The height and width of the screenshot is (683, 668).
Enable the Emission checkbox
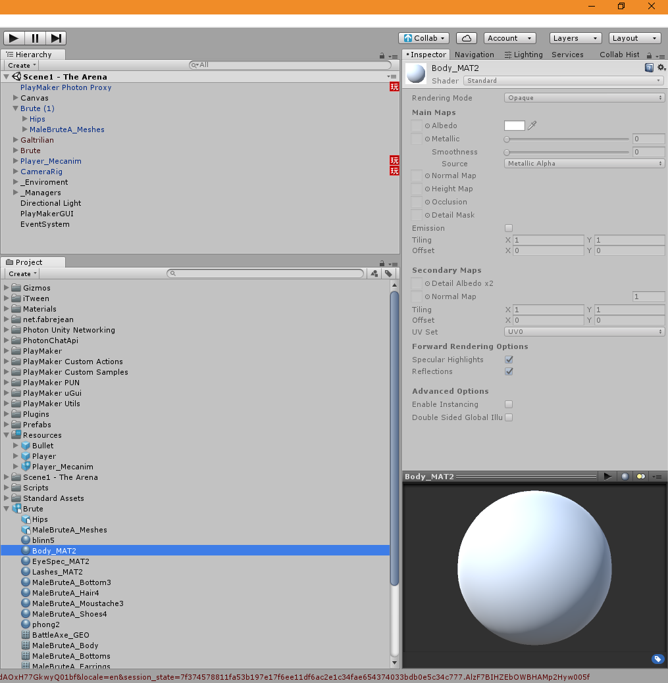[508, 228]
